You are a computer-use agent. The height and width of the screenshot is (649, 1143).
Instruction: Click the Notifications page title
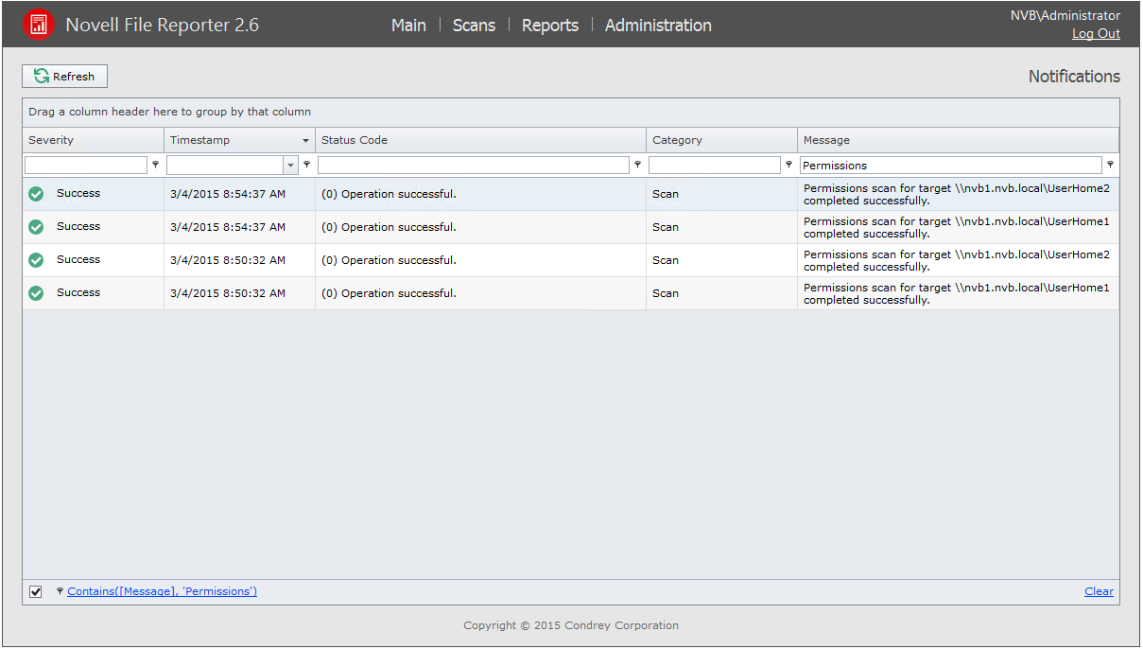(x=1074, y=77)
